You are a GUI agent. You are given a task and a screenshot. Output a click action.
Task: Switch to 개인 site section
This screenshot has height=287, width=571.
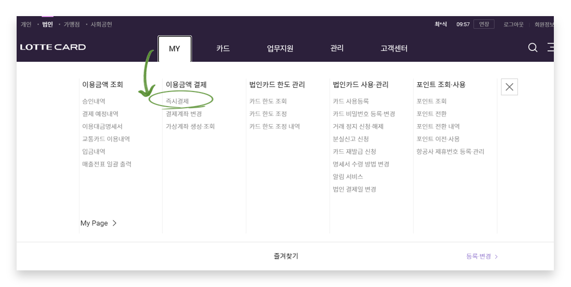[26, 24]
